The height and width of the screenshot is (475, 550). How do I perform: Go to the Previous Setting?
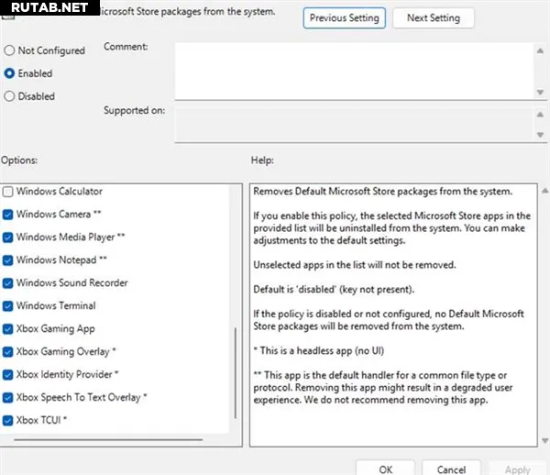pos(344,18)
